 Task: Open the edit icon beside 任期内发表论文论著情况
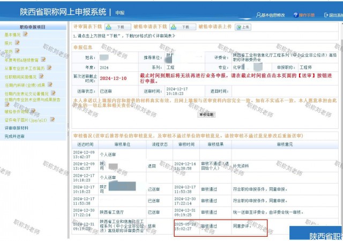pos(53,93)
